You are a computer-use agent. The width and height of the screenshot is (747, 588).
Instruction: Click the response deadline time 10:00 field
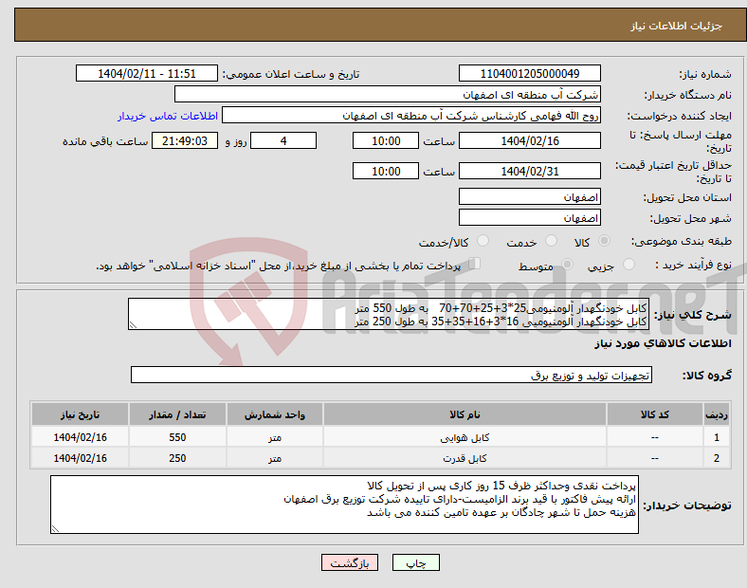[386, 140]
